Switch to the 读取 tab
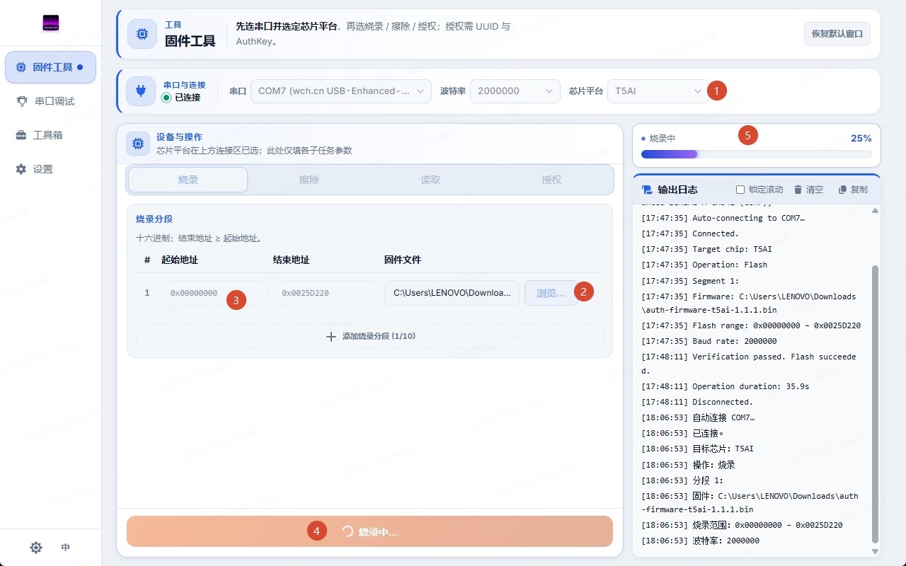The width and height of the screenshot is (906, 566). pyautogui.click(x=430, y=180)
